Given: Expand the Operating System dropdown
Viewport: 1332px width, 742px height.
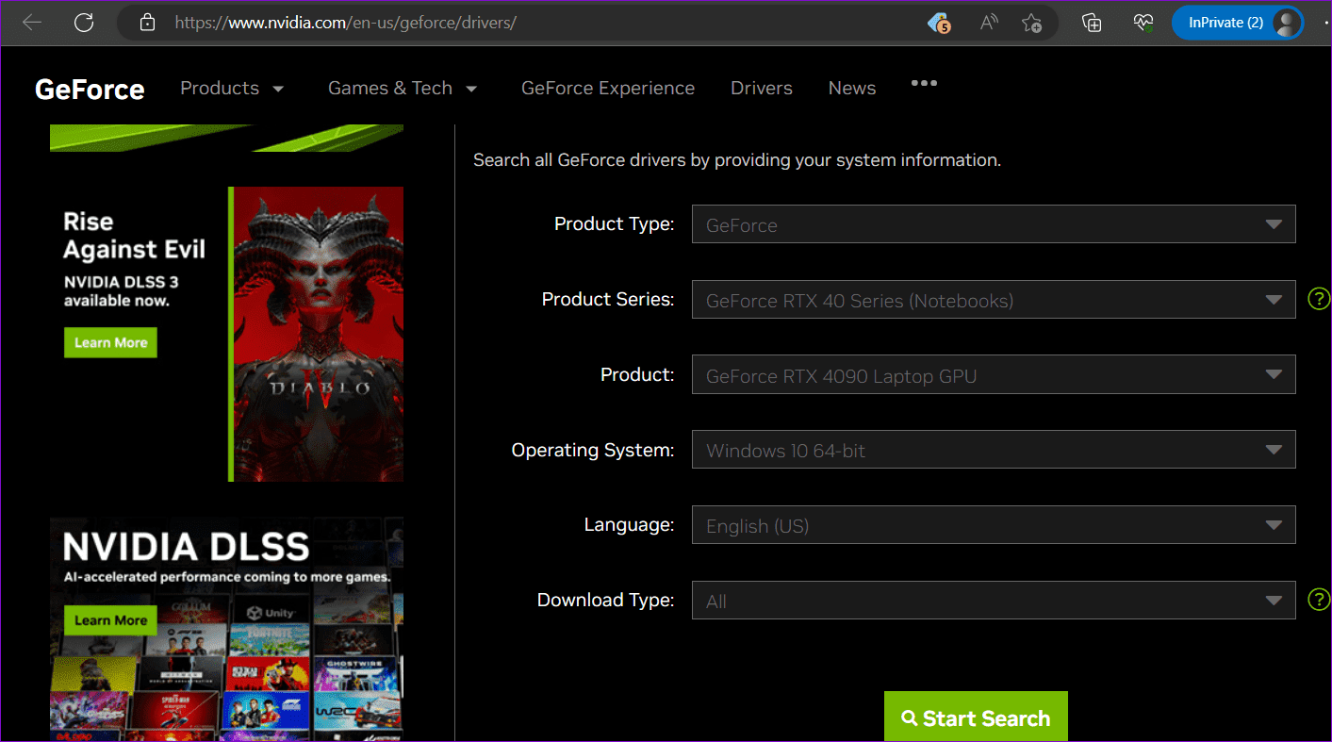Looking at the screenshot, I should click(994, 450).
